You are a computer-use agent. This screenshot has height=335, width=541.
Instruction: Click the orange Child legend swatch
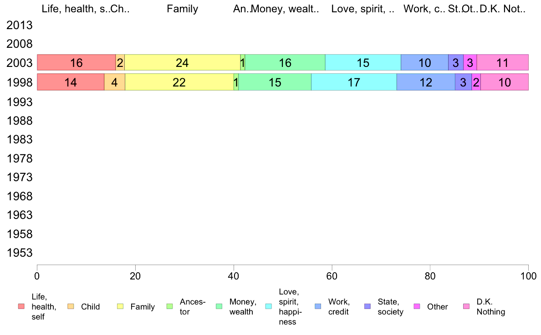coord(70,307)
